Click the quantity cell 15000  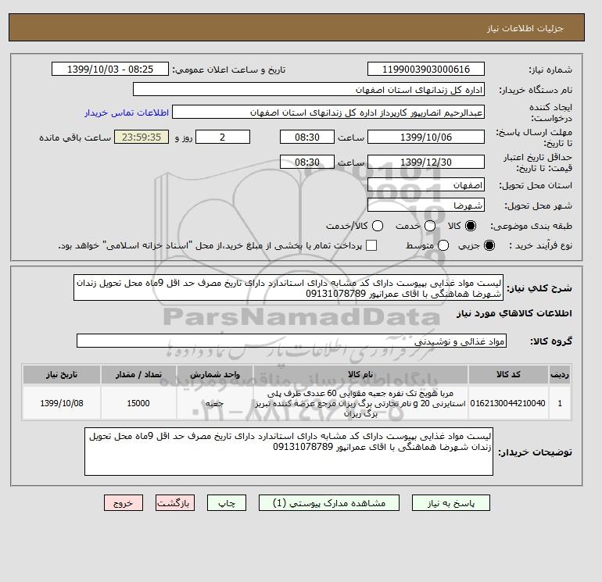tap(138, 403)
